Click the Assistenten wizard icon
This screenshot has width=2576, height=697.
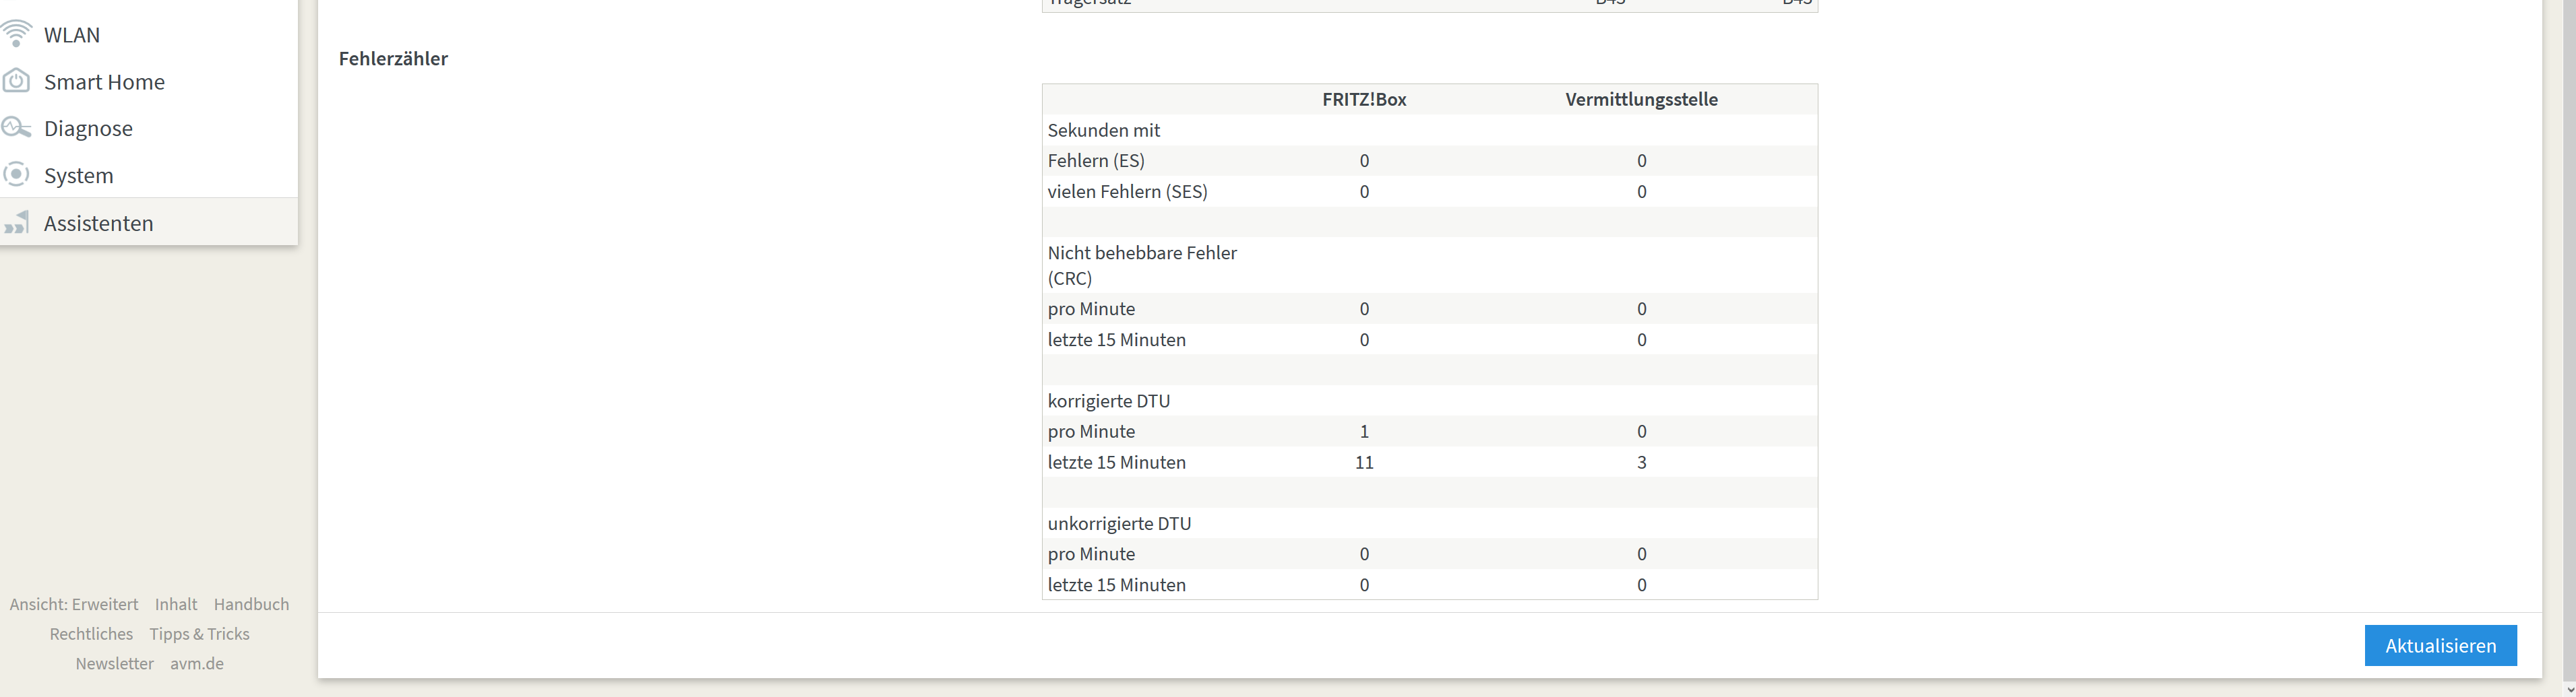pyautogui.click(x=16, y=223)
